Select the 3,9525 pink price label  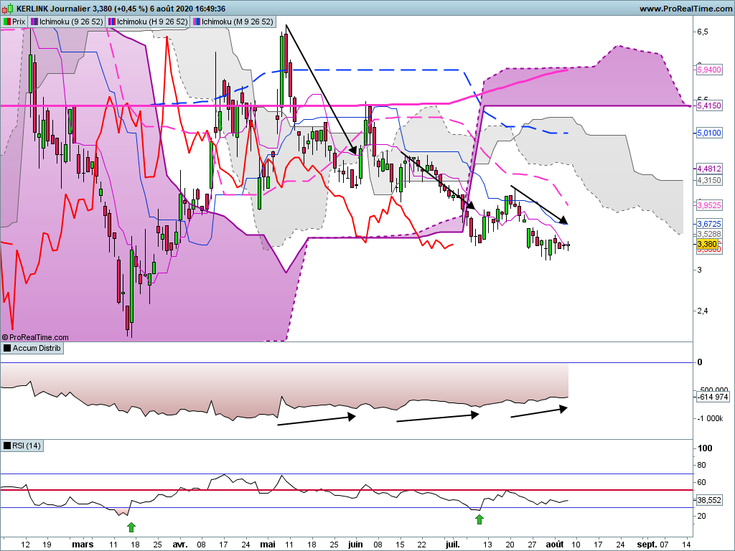coord(709,205)
